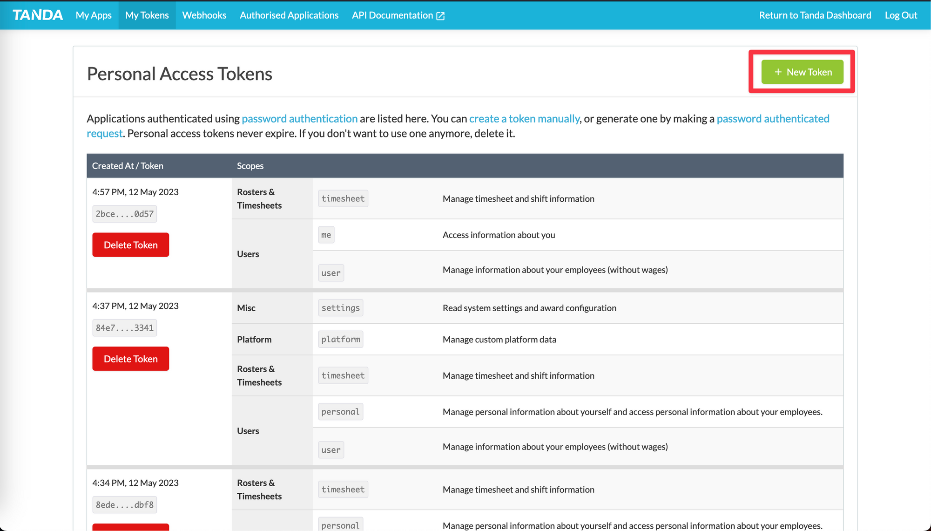The width and height of the screenshot is (931, 531).
Task: Open the password authentication link
Action: 299,118
